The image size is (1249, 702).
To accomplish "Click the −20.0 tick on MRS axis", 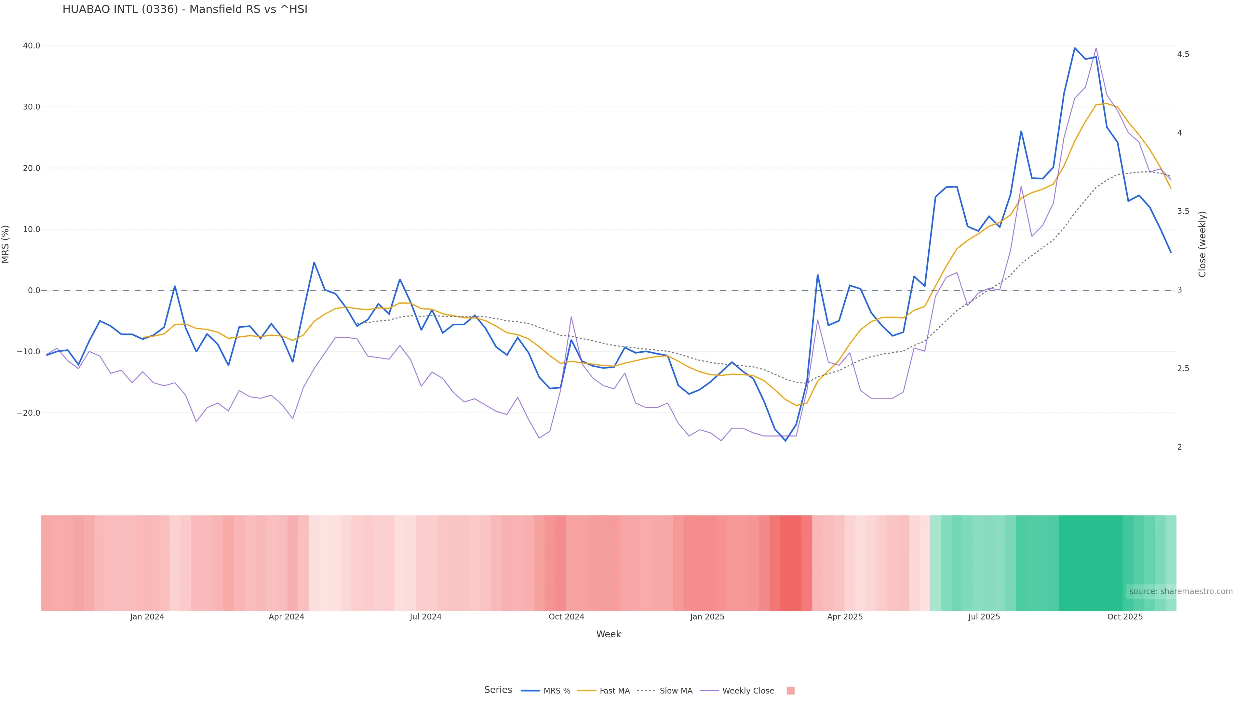I will click(29, 413).
